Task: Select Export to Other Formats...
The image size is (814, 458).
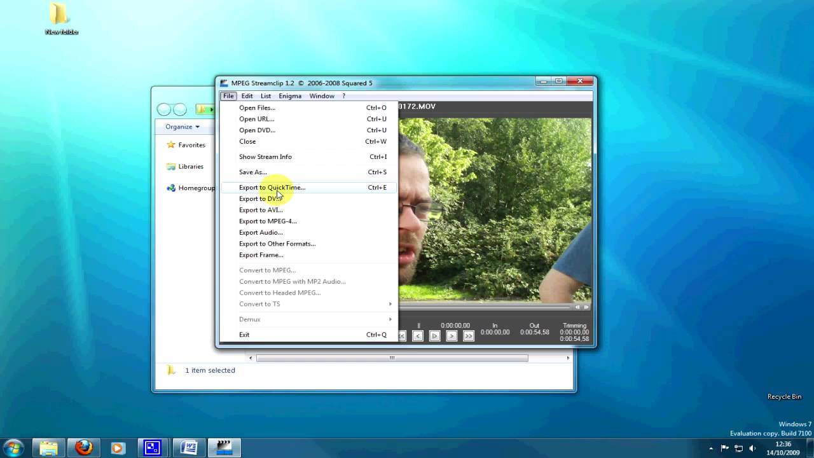Action: tap(308, 244)
